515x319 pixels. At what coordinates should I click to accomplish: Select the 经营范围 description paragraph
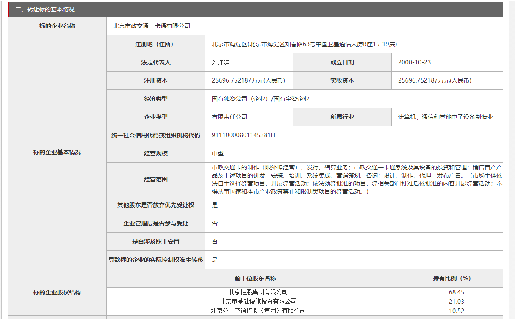click(357, 179)
